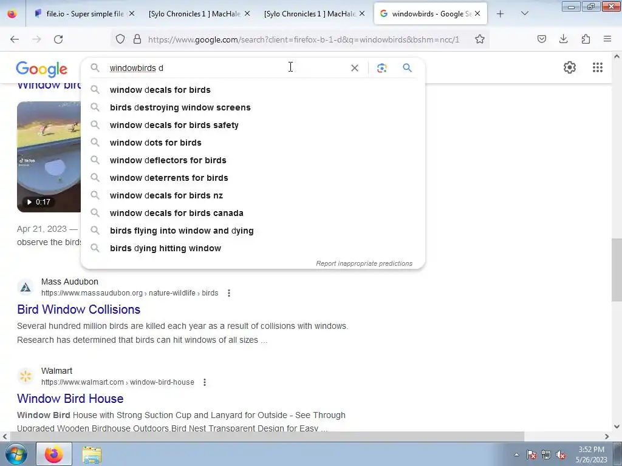Choose suggestion 'window decals for birds'
The width and height of the screenshot is (622, 466).
(x=253, y=90)
